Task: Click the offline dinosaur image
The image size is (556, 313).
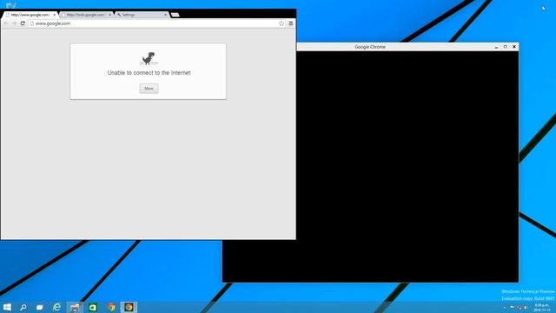Action: 149,58
